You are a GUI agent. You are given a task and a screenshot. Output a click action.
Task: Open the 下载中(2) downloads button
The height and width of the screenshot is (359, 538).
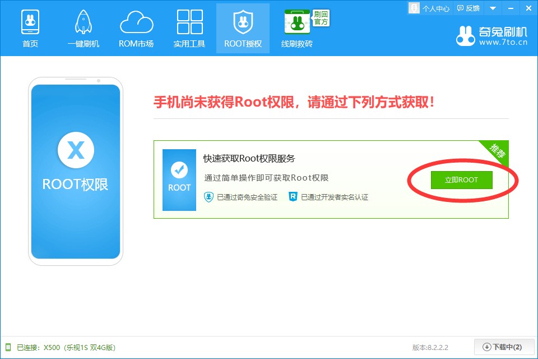point(502,347)
